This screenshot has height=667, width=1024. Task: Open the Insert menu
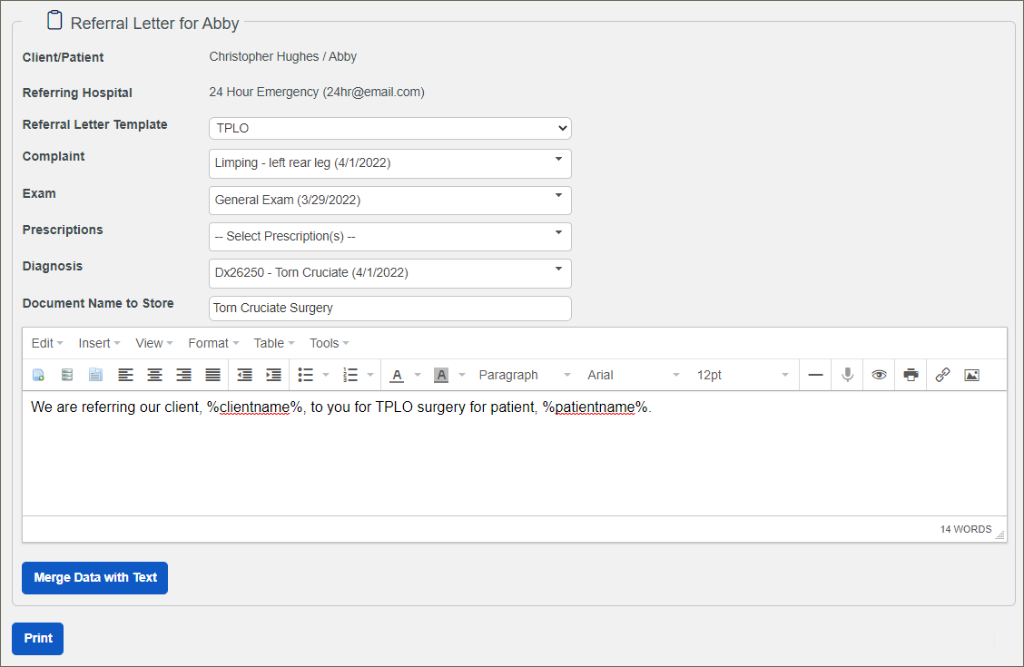(99, 343)
